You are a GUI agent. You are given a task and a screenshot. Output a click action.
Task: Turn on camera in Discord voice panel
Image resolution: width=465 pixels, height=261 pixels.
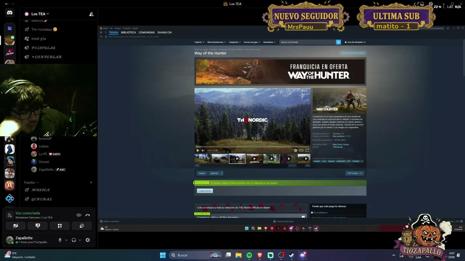click(x=16, y=225)
